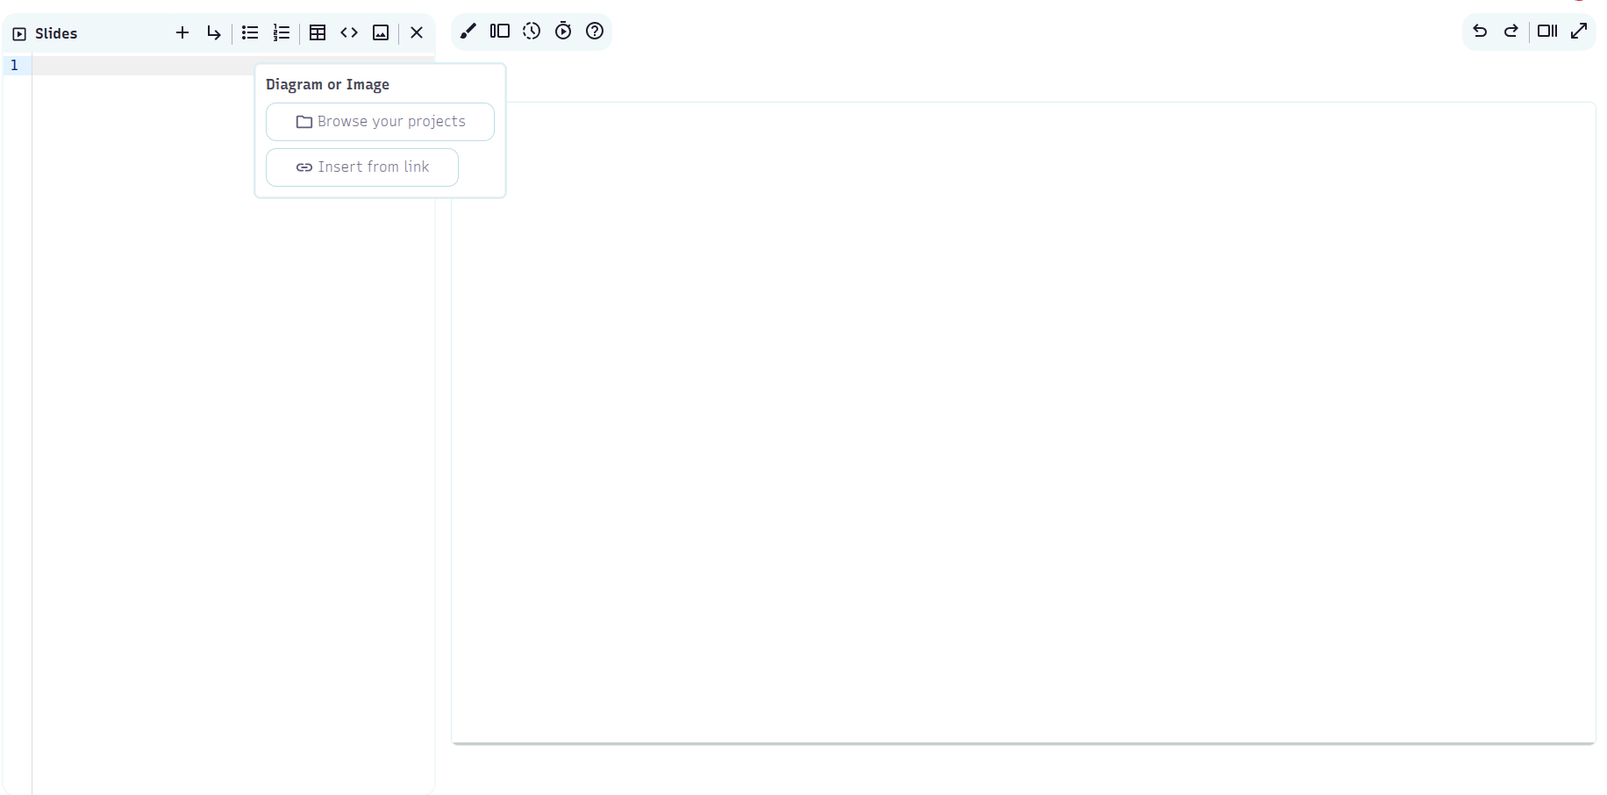This screenshot has width=1607, height=795.
Task: Click the Browse your projects button
Action: tap(380, 122)
